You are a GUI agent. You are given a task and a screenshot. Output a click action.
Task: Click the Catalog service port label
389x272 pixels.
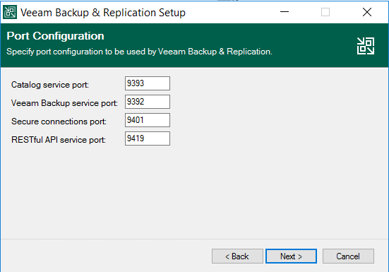[x=50, y=85]
